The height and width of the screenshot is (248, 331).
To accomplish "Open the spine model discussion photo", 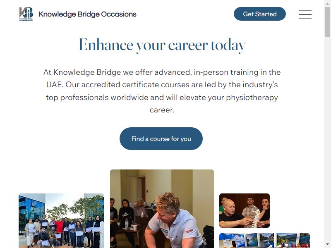I will 245,210.
